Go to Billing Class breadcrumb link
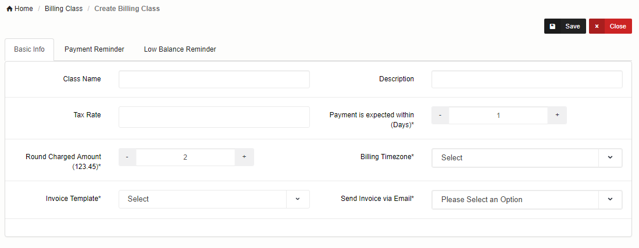This screenshot has width=639, height=248. [x=63, y=9]
